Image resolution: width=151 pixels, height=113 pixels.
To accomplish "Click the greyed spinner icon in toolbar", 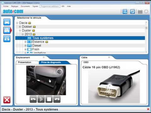I will pyautogui.click(x=146, y=12).
